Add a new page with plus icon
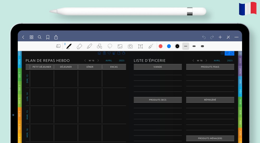Viewport: 260px width, 143px height. pos(220,37)
